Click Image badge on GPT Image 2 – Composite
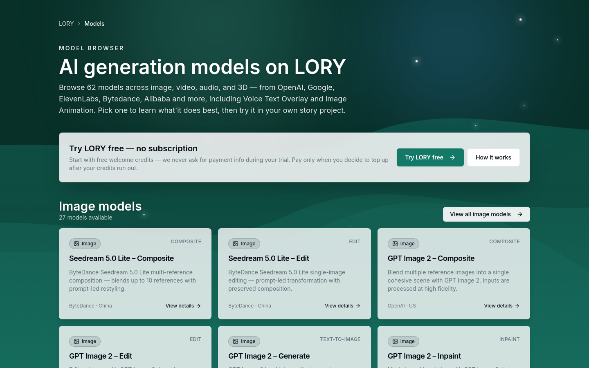Viewport: 589px width, 368px height. click(403, 244)
